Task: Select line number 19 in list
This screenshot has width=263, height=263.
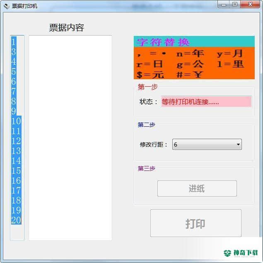Action: (x=16, y=210)
